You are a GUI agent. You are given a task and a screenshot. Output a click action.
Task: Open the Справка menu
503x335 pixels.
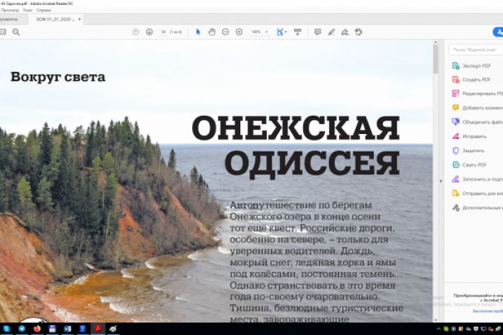tap(43, 10)
